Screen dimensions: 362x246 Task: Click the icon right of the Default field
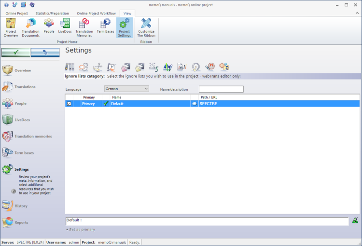point(355,221)
